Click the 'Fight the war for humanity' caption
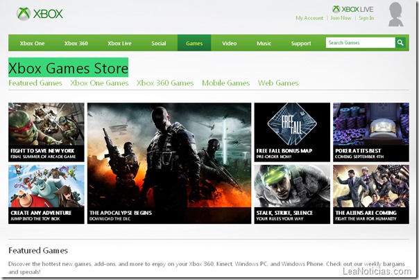This screenshot has width=419, height=280. [366, 219]
